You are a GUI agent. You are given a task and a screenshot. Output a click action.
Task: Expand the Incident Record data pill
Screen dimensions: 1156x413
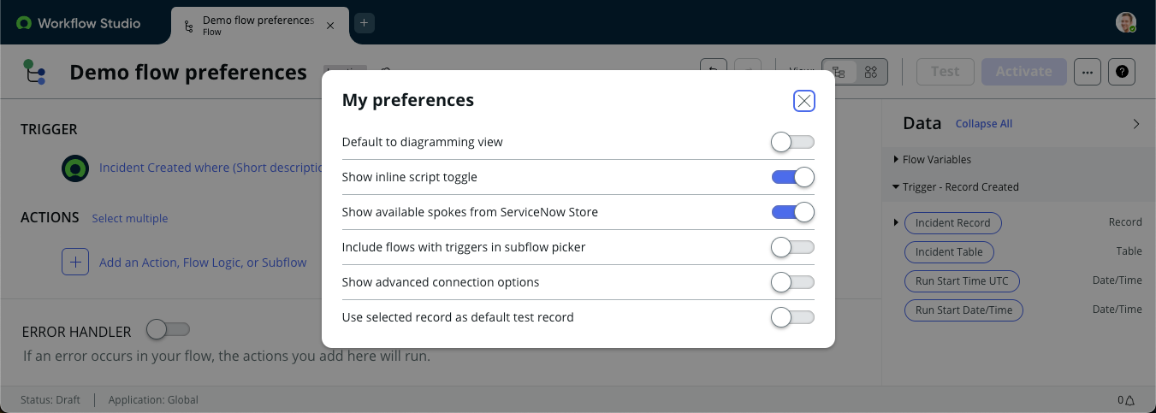pos(896,222)
